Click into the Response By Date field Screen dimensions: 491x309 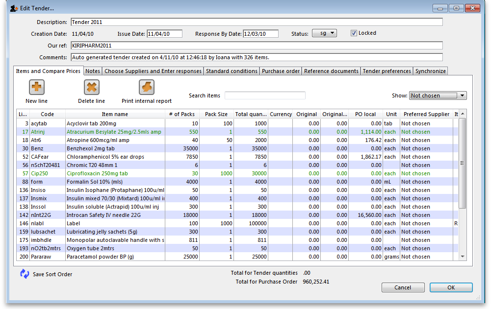pyautogui.click(x=260, y=34)
